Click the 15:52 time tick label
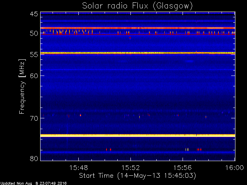Viewport: 247px width, 185px height. tap(130, 168)
